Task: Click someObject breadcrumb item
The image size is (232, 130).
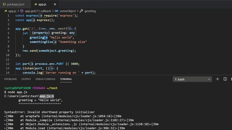Action: pyautogui.click(x=67, y=11)
